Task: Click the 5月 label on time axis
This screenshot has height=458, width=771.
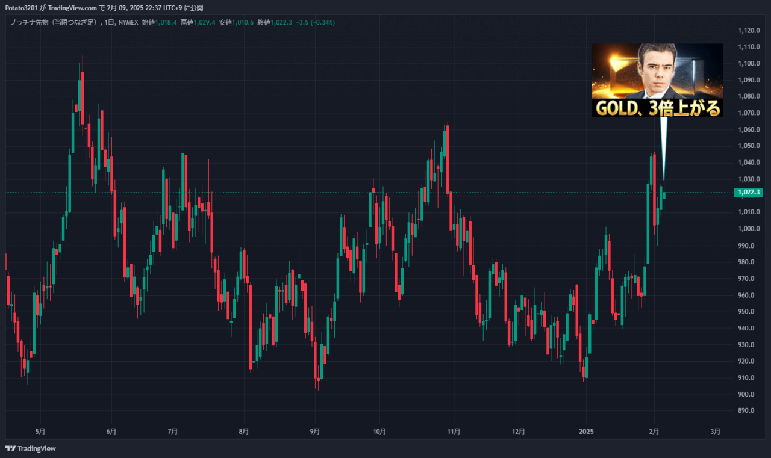Action: (x=40, y=432)
